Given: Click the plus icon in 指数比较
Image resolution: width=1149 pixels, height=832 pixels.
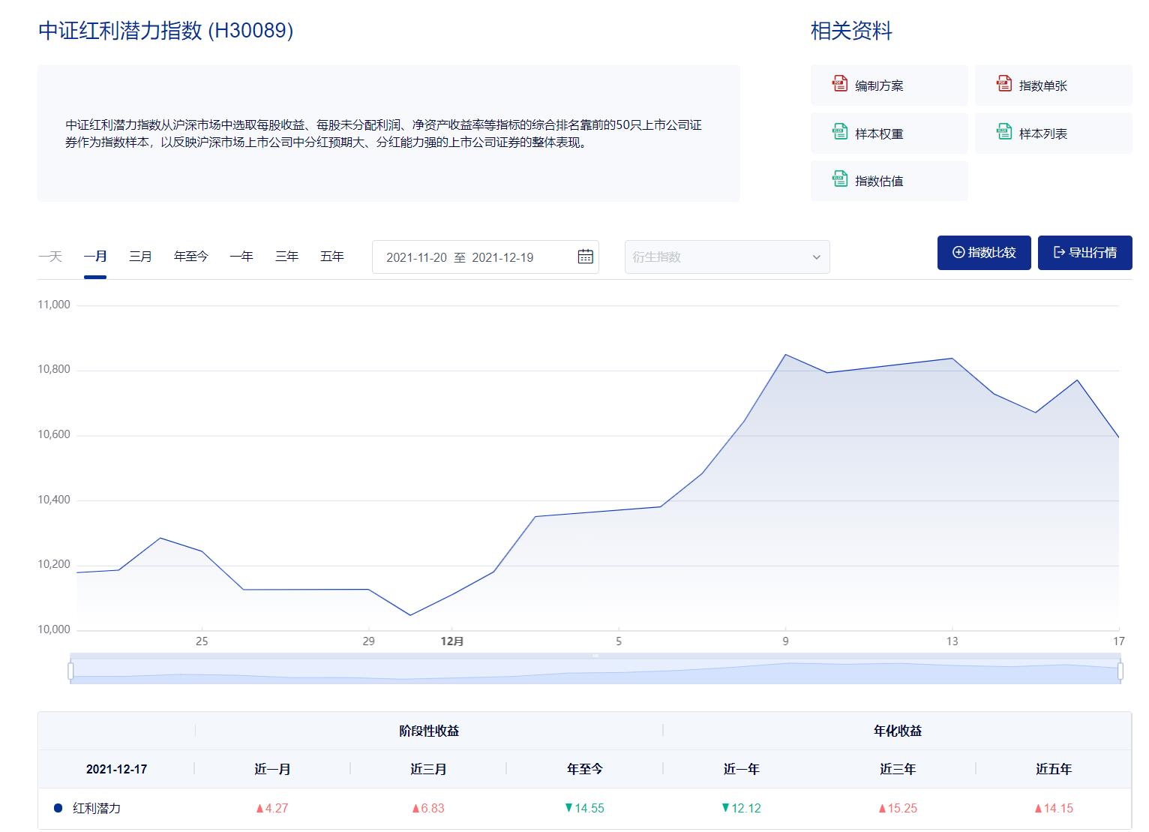Looking at the screenshot, I should (958, 253).
